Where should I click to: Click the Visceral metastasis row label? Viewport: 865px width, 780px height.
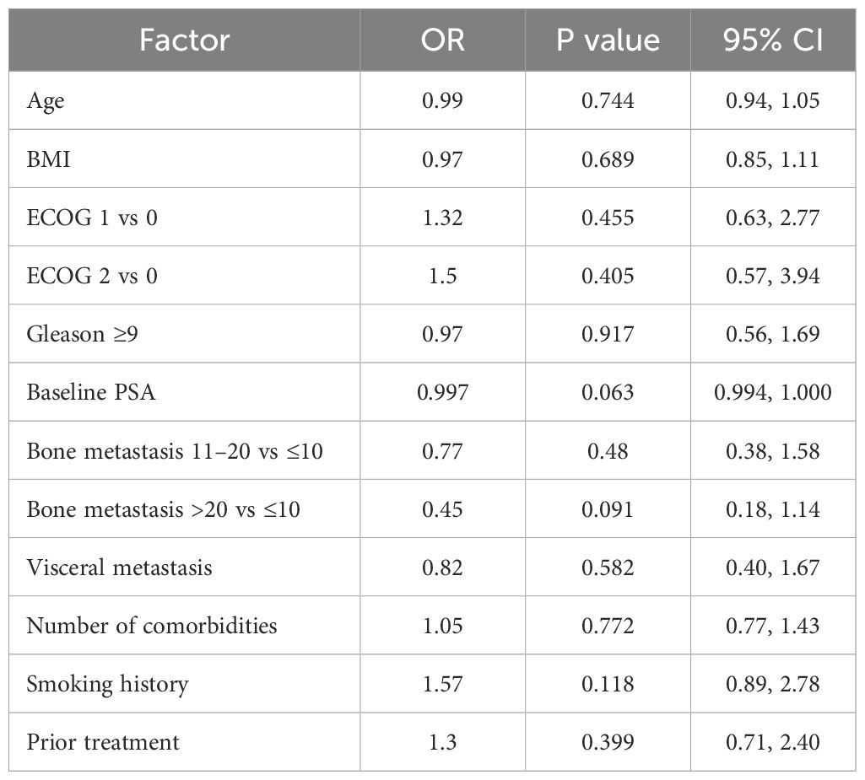119,568
